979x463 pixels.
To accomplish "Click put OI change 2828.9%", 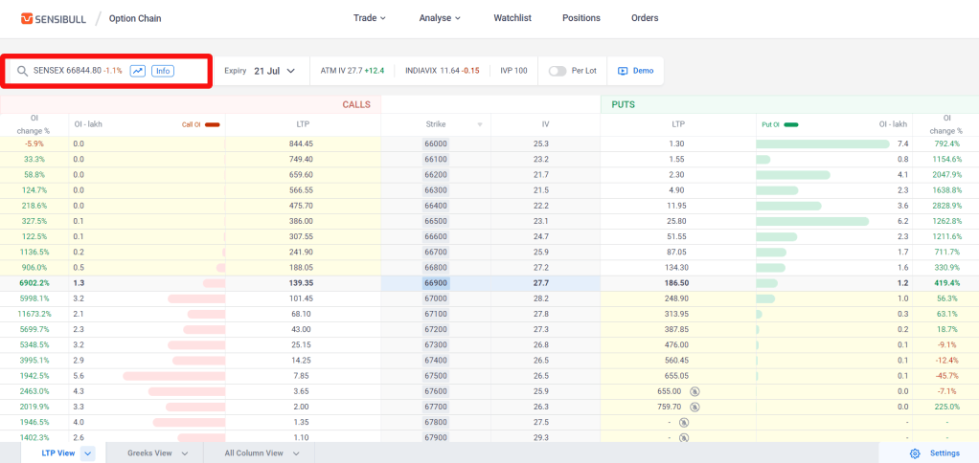I will tap(945, 206).
